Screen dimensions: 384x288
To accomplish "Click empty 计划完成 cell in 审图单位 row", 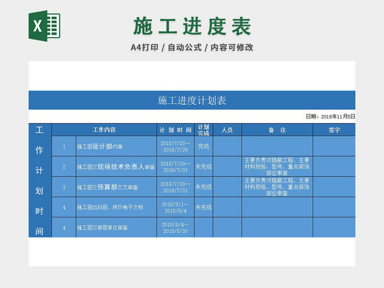I will coord(203,227).
